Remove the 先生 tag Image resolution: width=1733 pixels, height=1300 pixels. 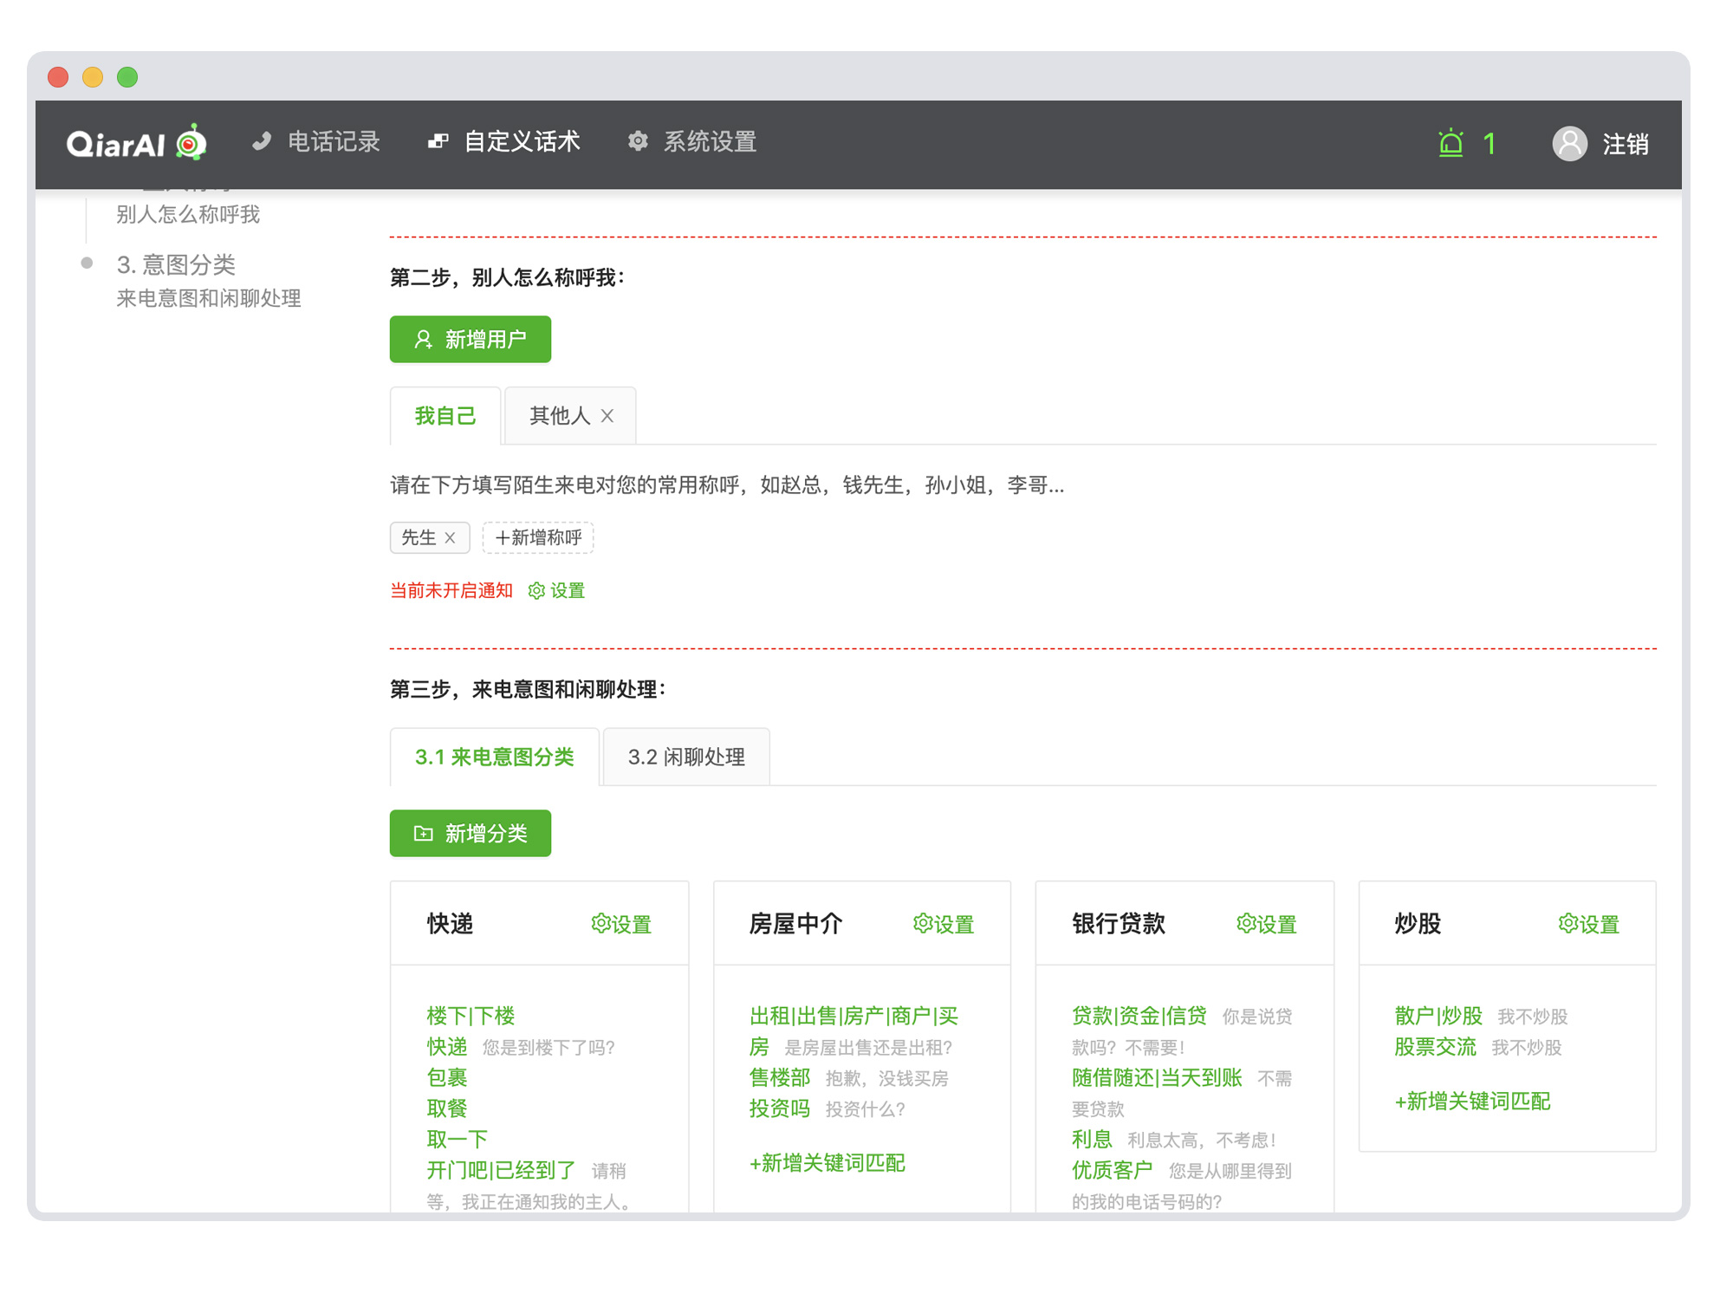(450, 537)
